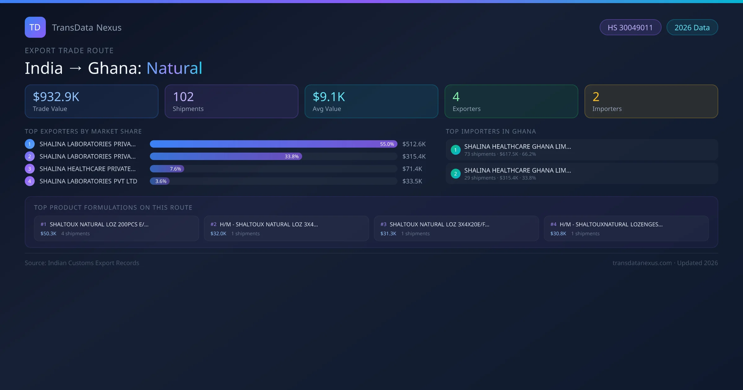
Task: Click importer rank 2 green badge
Action: coord(455,174)
